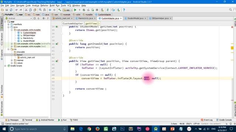
Task: Open the SDK Manager toolbar icon
Action: [118, 10]
